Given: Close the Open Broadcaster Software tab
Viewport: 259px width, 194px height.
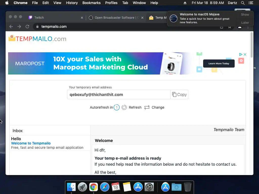Looking at the screenshot, I should point(142,18).
